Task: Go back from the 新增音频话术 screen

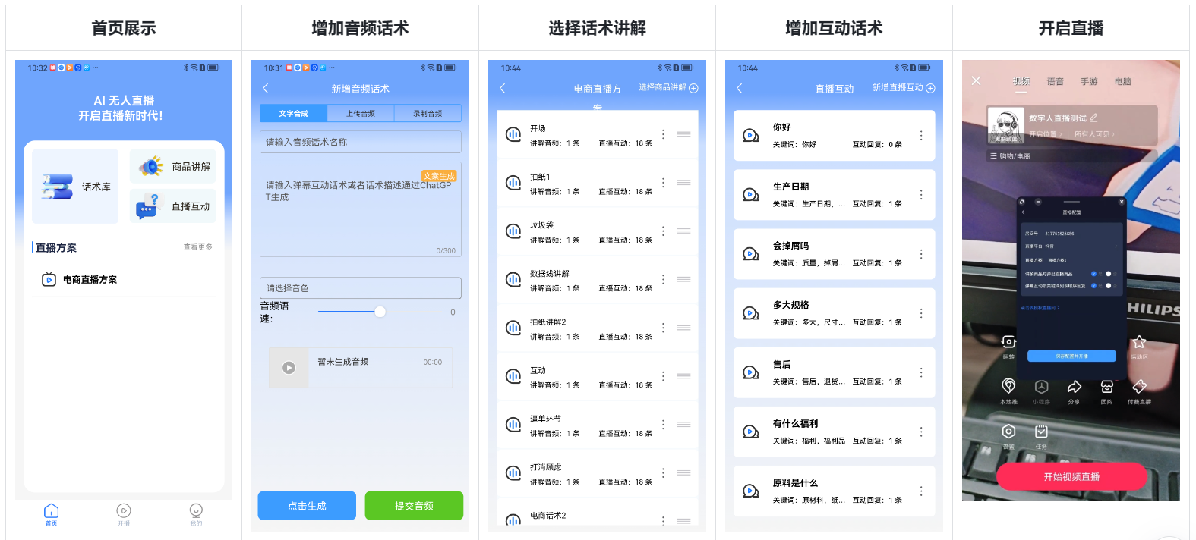Action: [266, 89]
